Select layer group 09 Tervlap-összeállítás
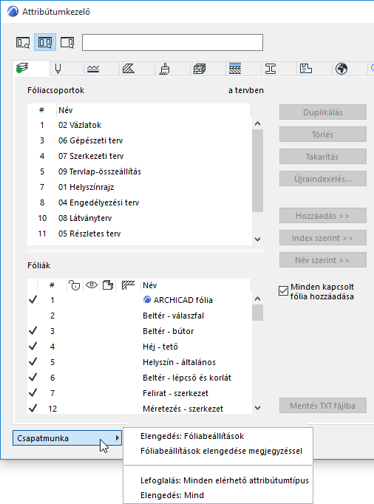The width and height of the screenshot is (374, 504). [x=139, y=171]
